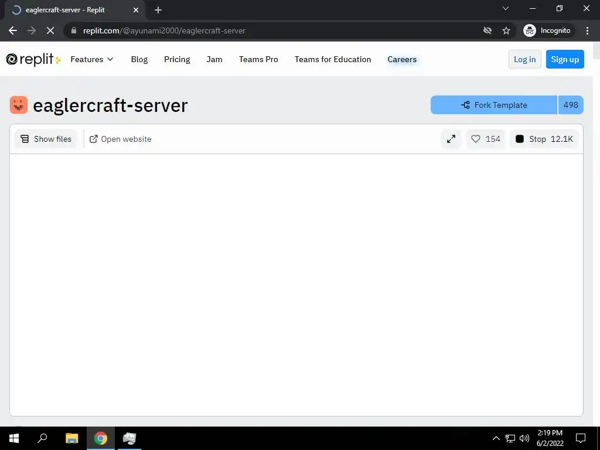The width and height of the screenshot is (600, 450).
Task: Close the eaglercraft-server tab
Action: tap(136, 10)
